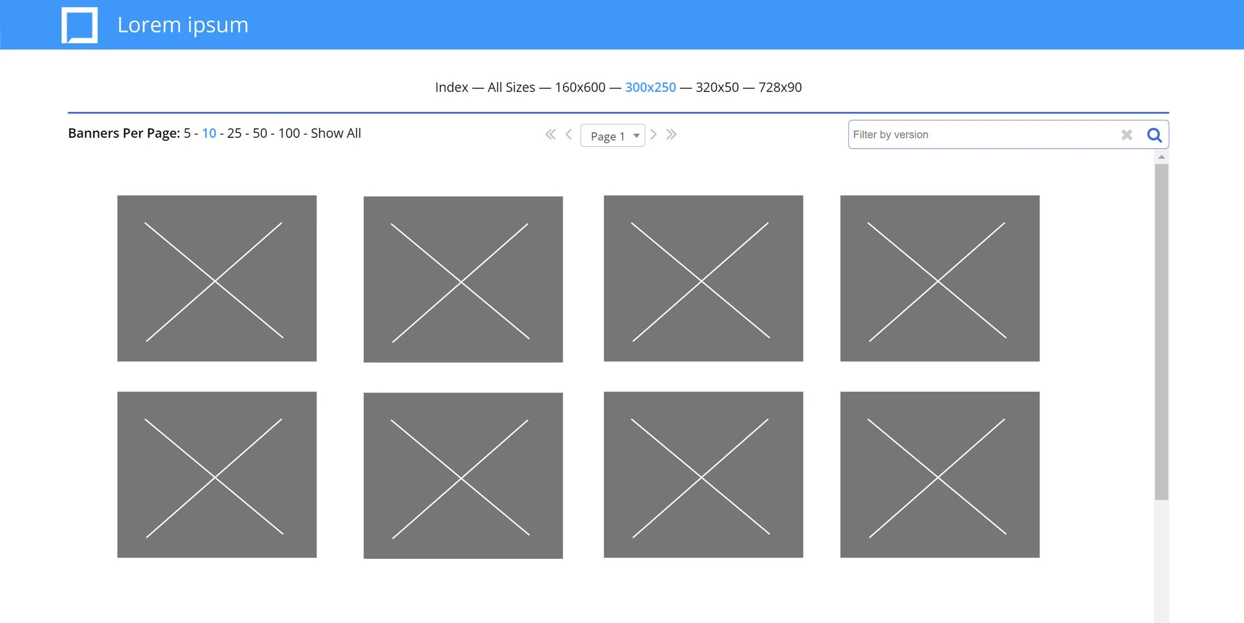Go to next page arrow
Image resolution: width=1244 pixels, height=623 pixels.
tap(654, 134)
